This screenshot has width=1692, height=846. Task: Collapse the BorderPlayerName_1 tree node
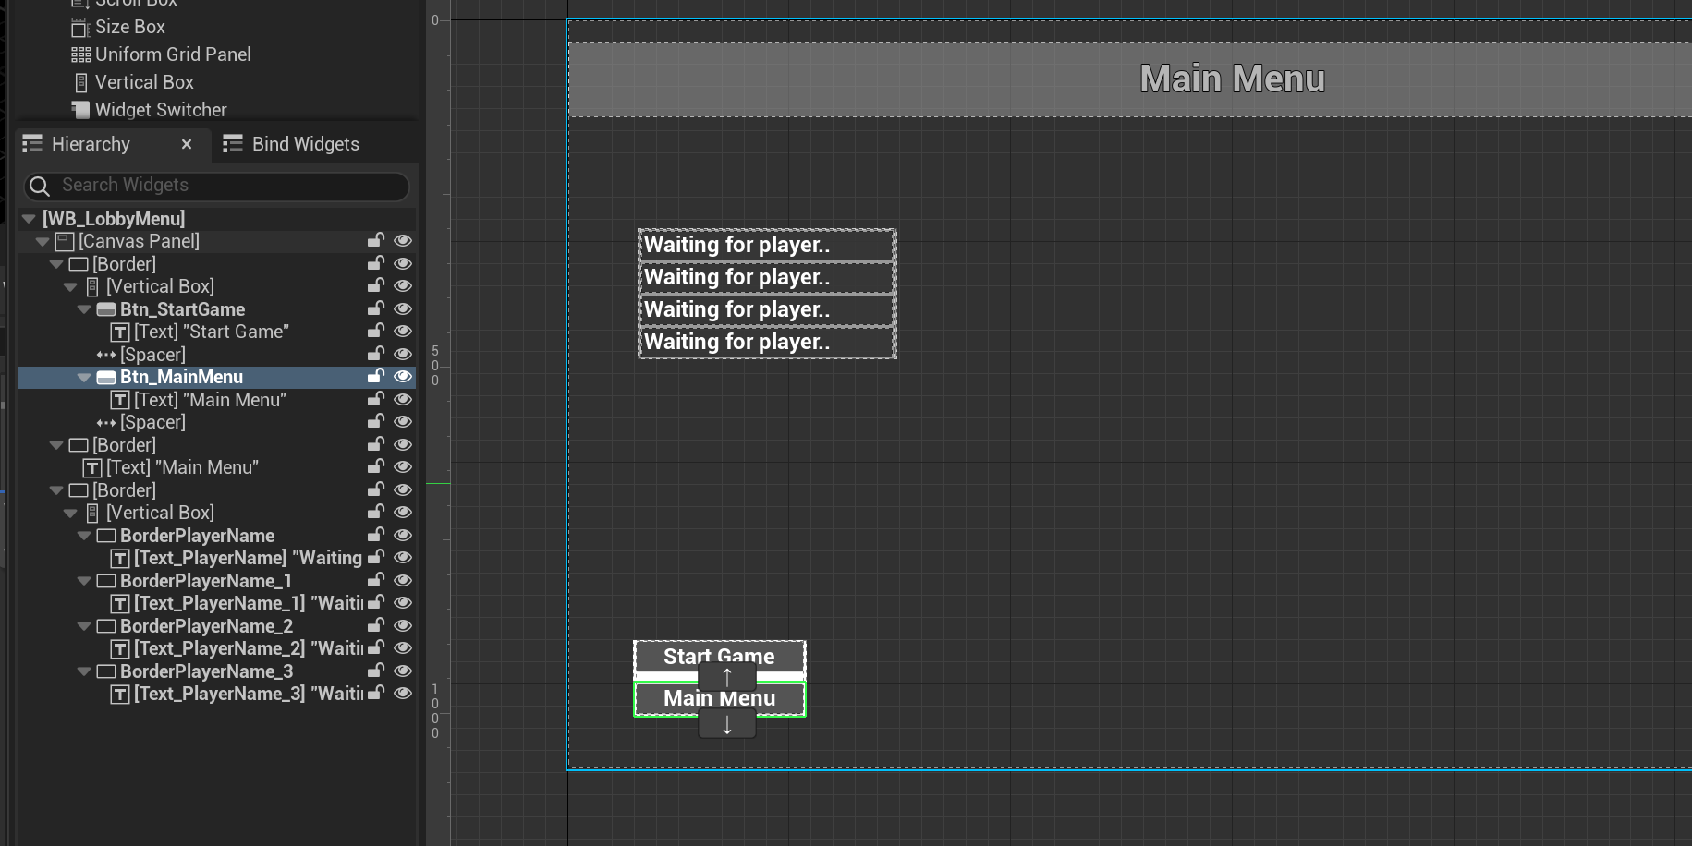(84, 581)
